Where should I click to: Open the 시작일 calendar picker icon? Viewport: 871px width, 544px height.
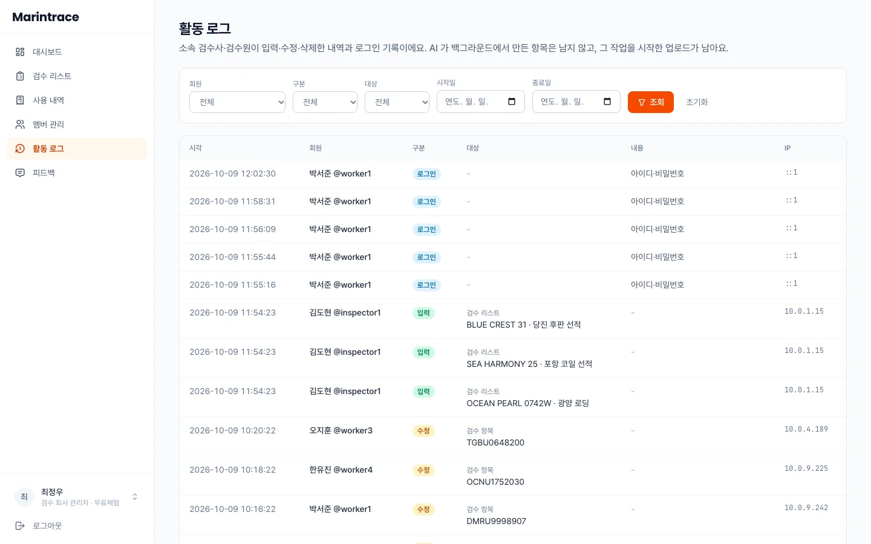pos(512,102)
